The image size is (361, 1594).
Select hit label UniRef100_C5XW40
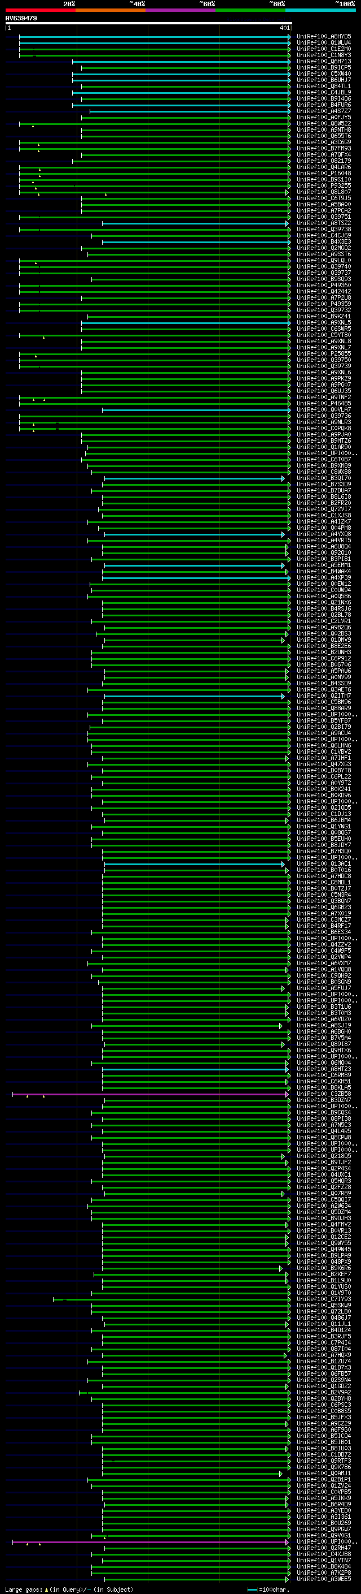coord(324,74)
